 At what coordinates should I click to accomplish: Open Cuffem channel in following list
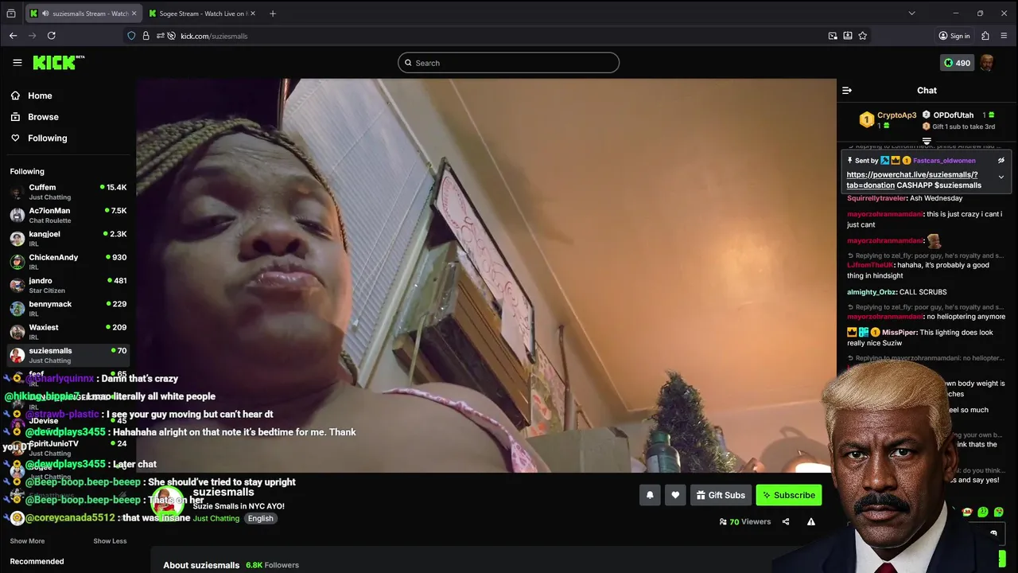(68, 192)
